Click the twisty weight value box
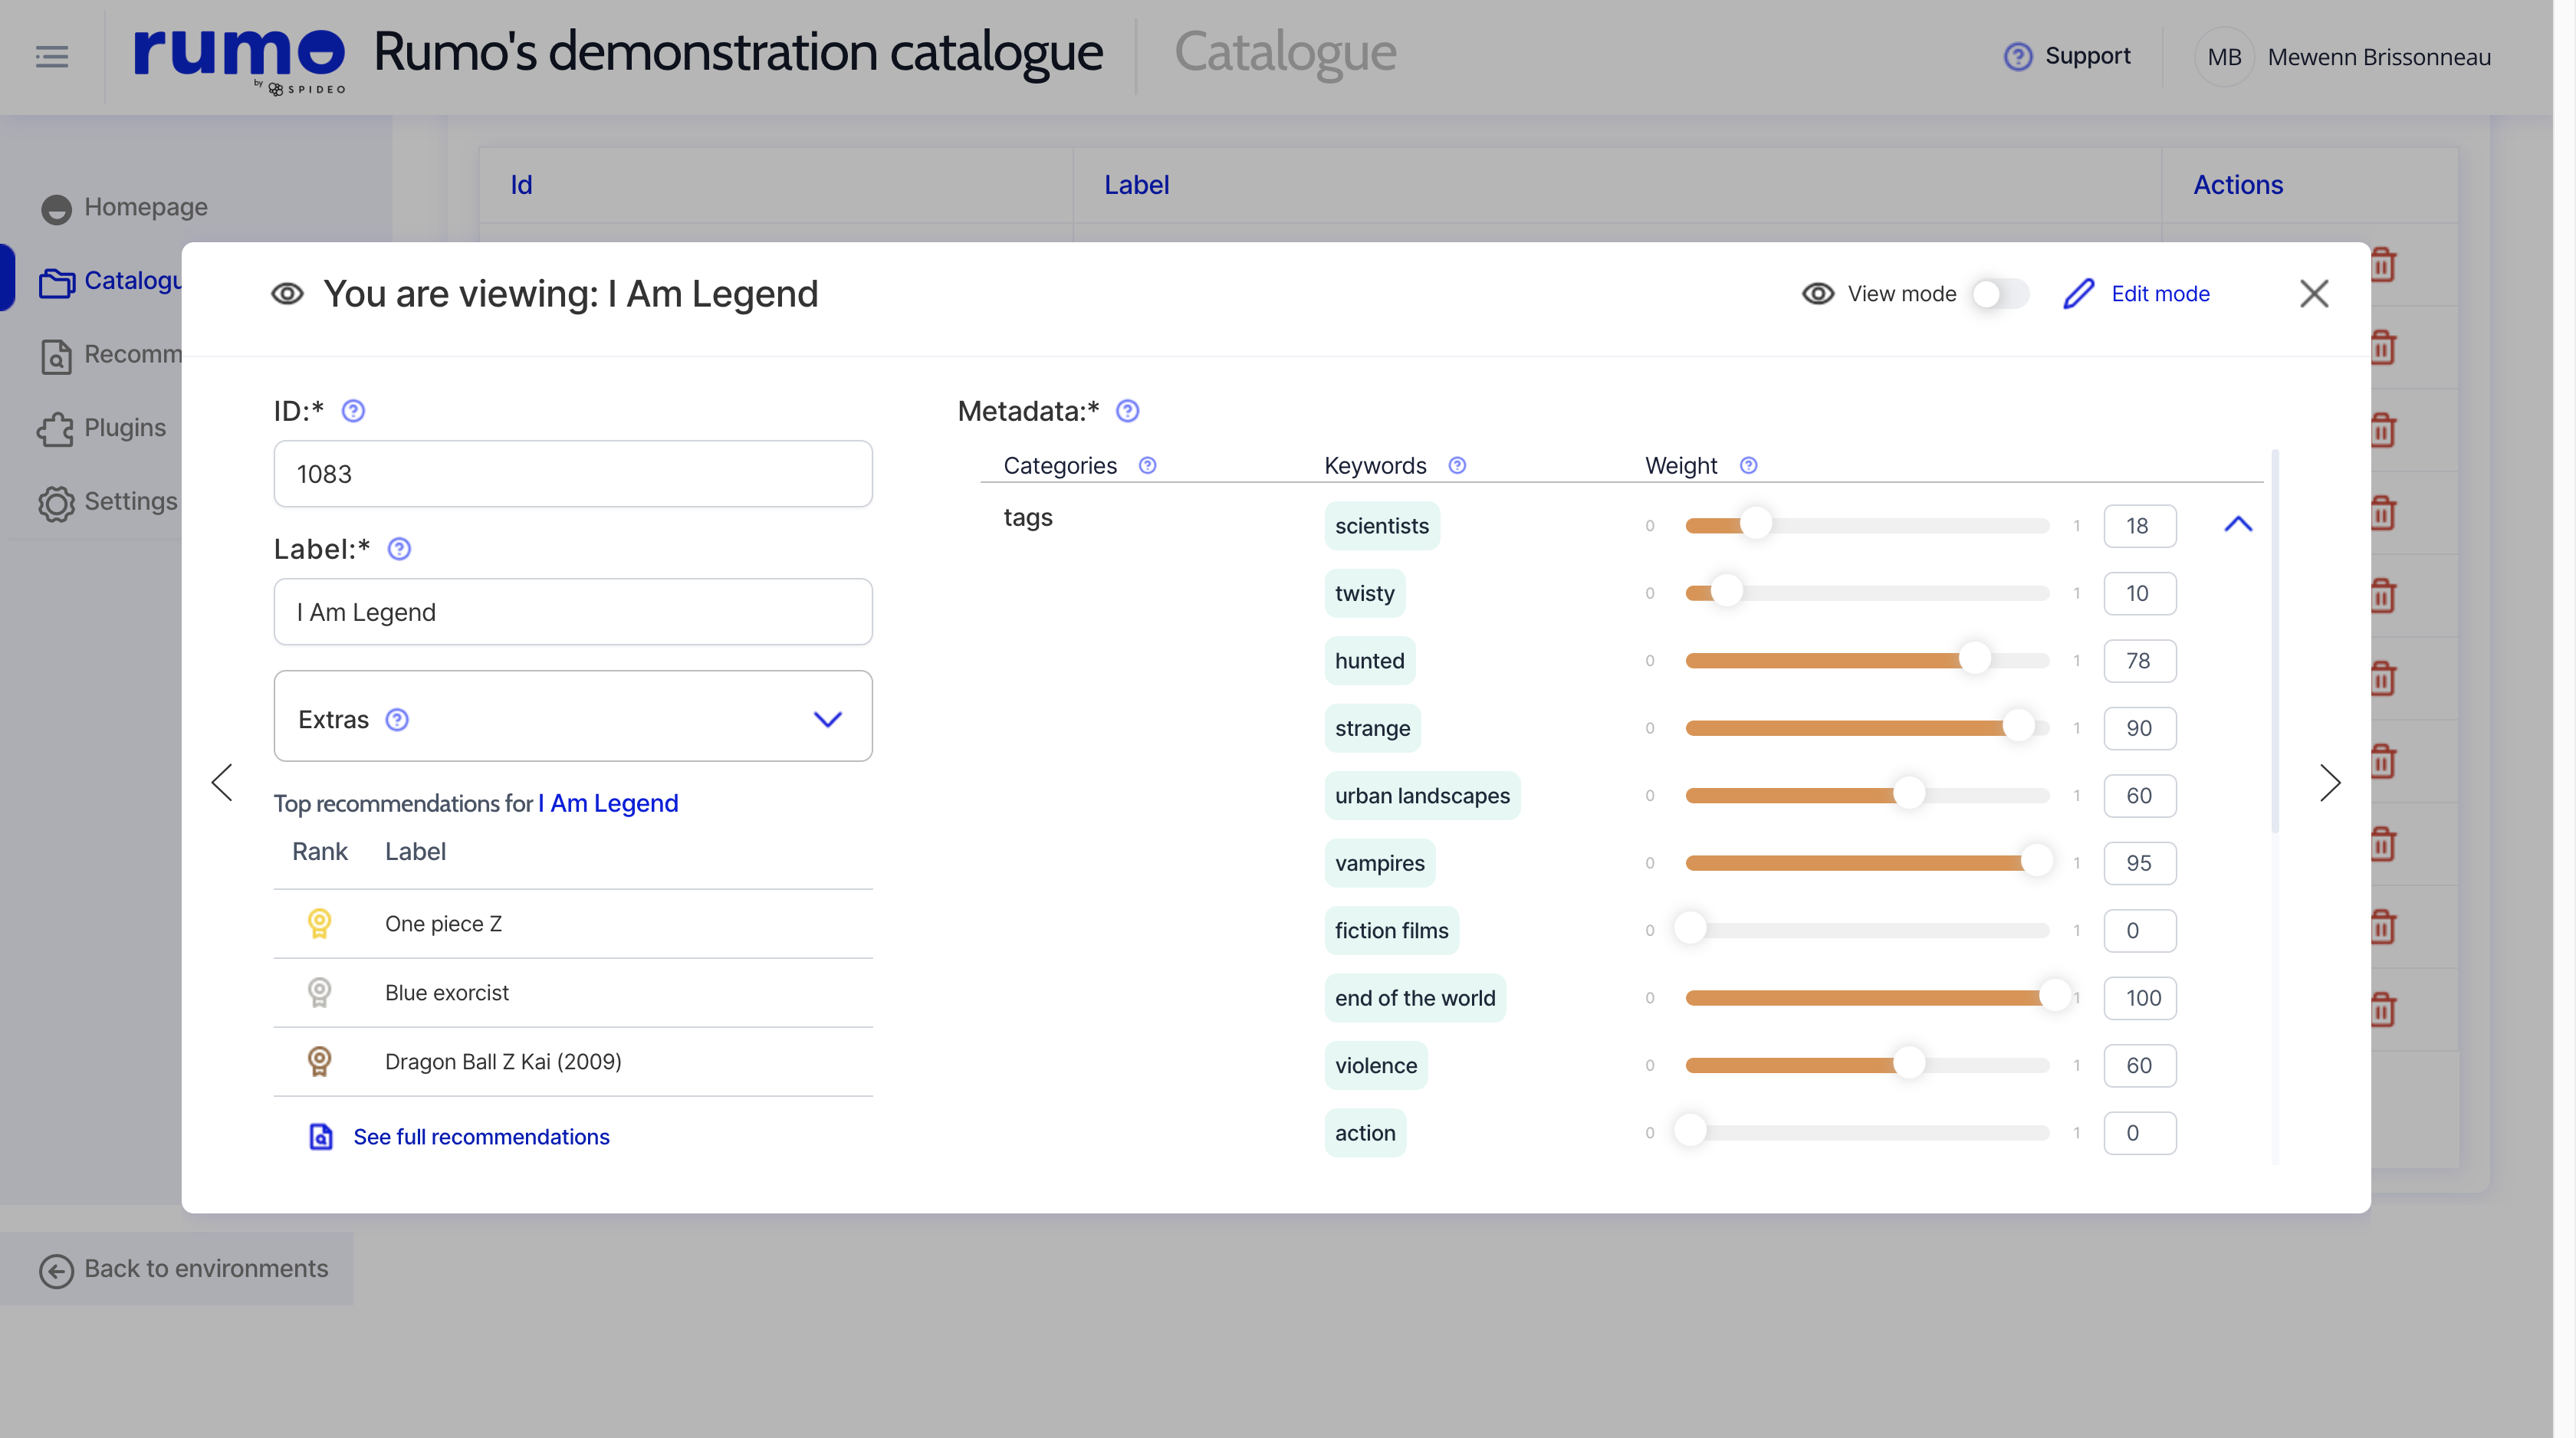This screenshot has width=2576, height=1438. pyautogui.click(x=2140, y=593)
